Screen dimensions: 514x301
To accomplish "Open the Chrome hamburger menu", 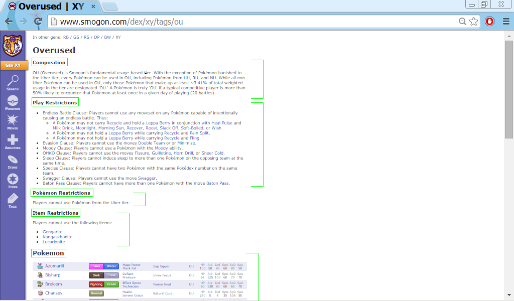I will pyautogui.click(x=506, y=22).
